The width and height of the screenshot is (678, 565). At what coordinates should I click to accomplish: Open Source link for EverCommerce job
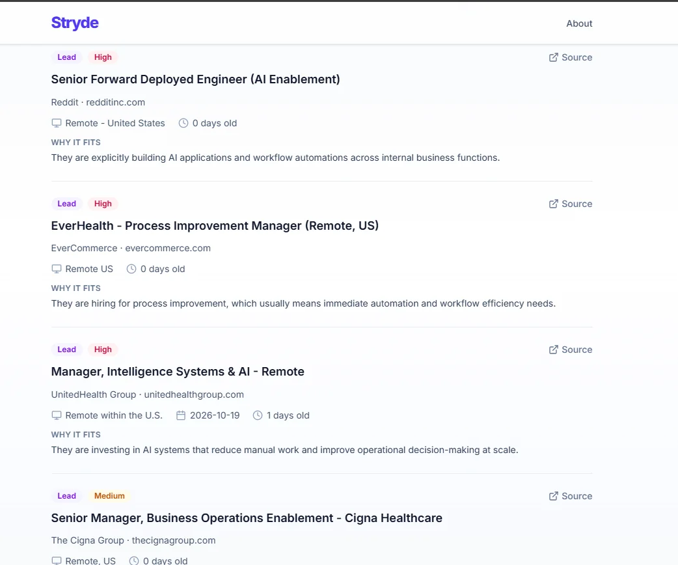(571, 204)
